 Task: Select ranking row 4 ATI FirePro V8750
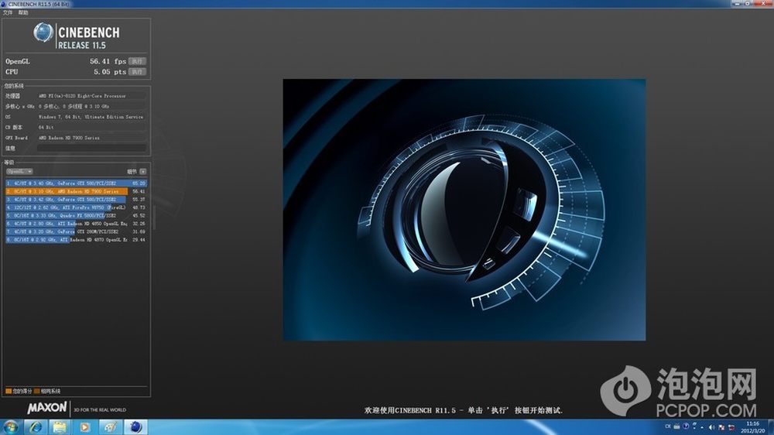click(x=76, y=207)
